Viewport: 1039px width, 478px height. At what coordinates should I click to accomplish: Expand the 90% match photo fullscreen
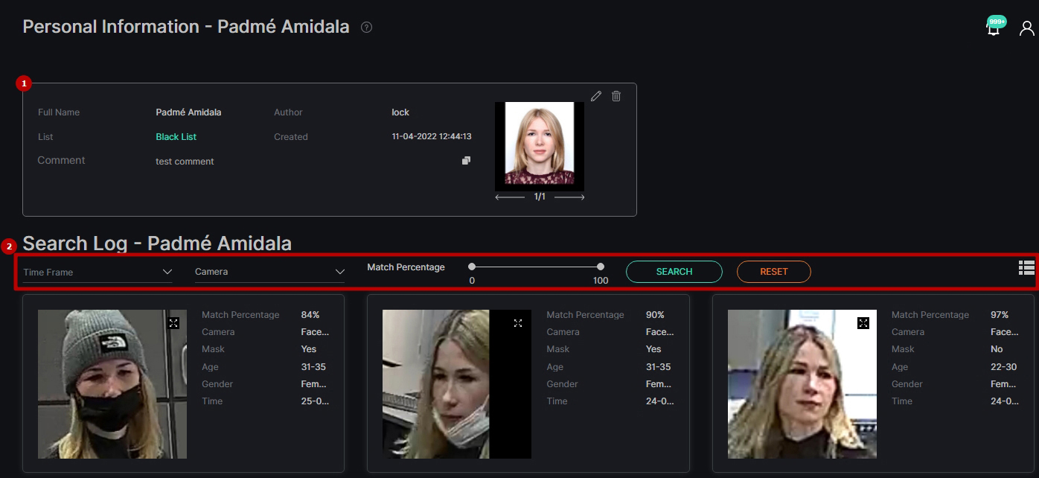click(x=518, y=323)
